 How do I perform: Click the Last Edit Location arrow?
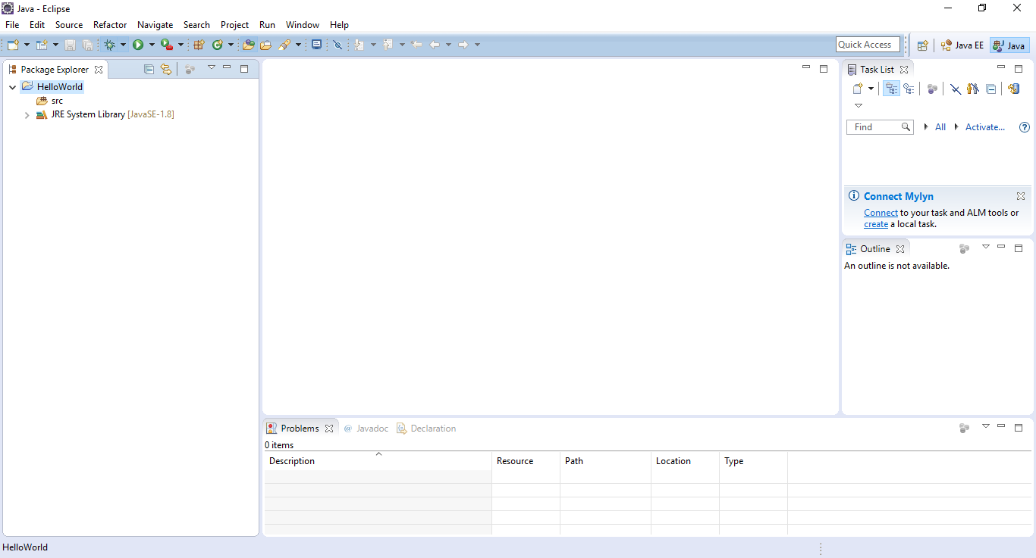tap(416, 45)
